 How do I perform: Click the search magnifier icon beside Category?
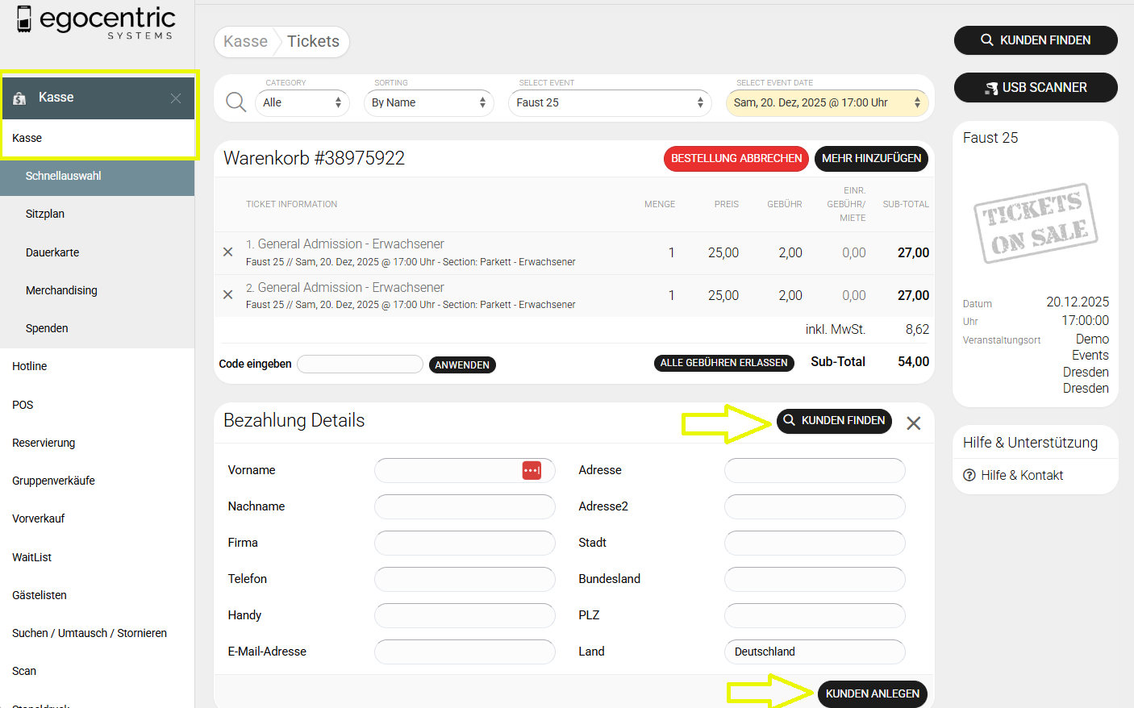[x=236, y=102]
